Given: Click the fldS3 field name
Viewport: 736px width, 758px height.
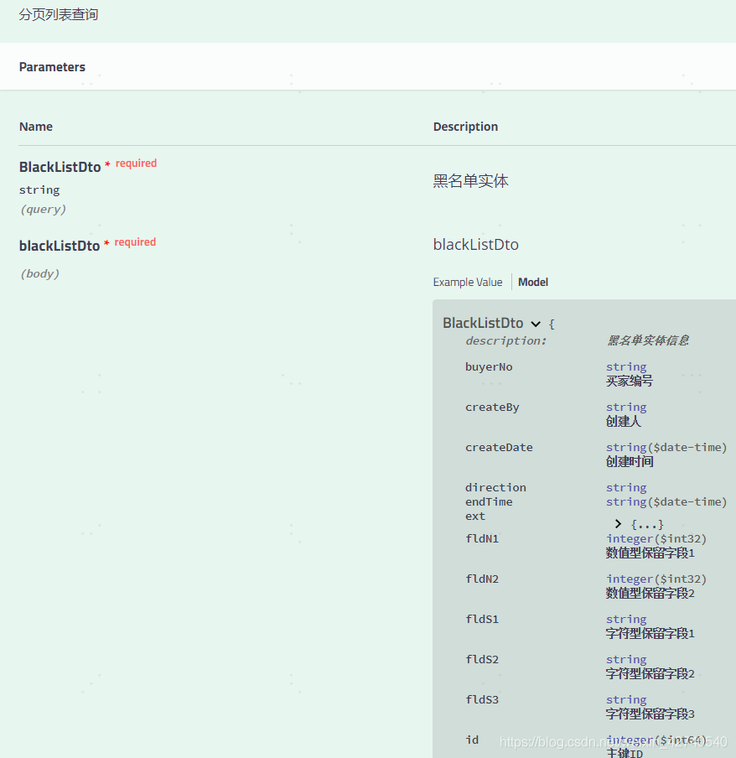Looking at the screenshot, I should pyautogui.click(x=481, y=699).
